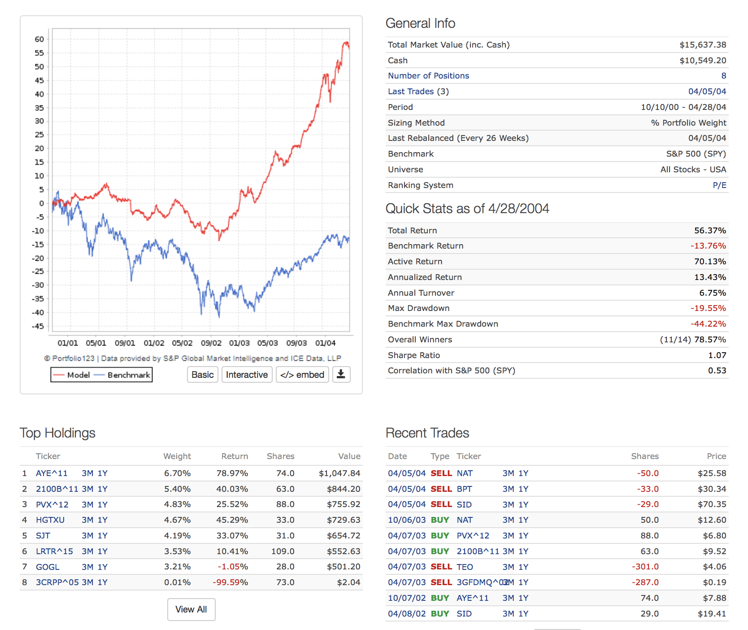Switch chart to Basic view
748x630 pixels.
[202, 375]
